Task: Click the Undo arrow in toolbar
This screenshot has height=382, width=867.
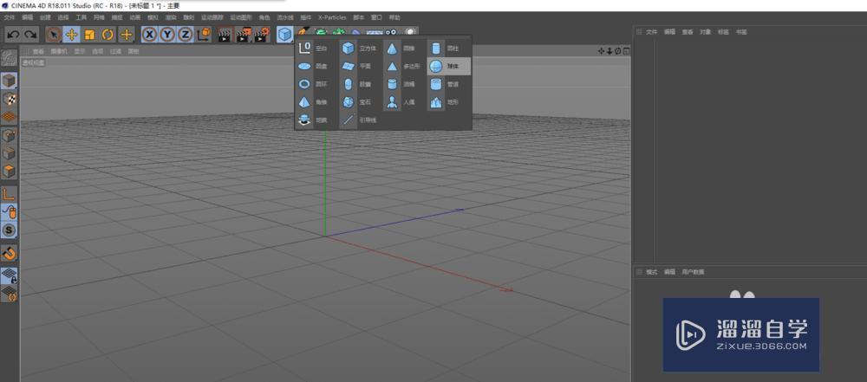Action: coord(13,35)
